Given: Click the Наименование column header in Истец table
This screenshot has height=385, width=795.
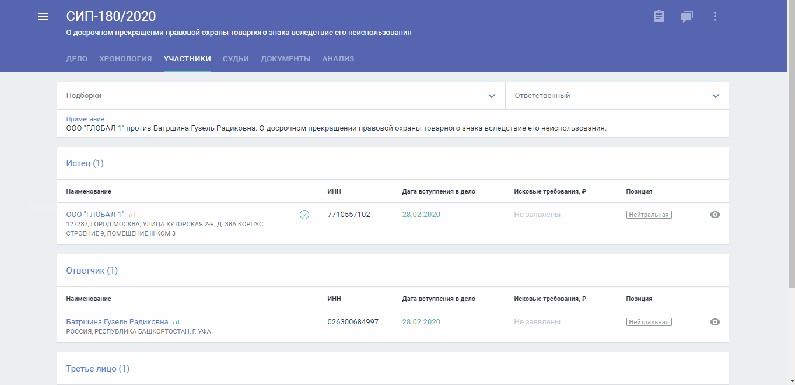Looking at the screenshot, I should coord(89,191).
